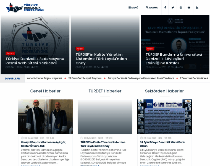
Task: Open '1 Temmuz Denizcilik' ticker announcement
Action: pos(194,78)
